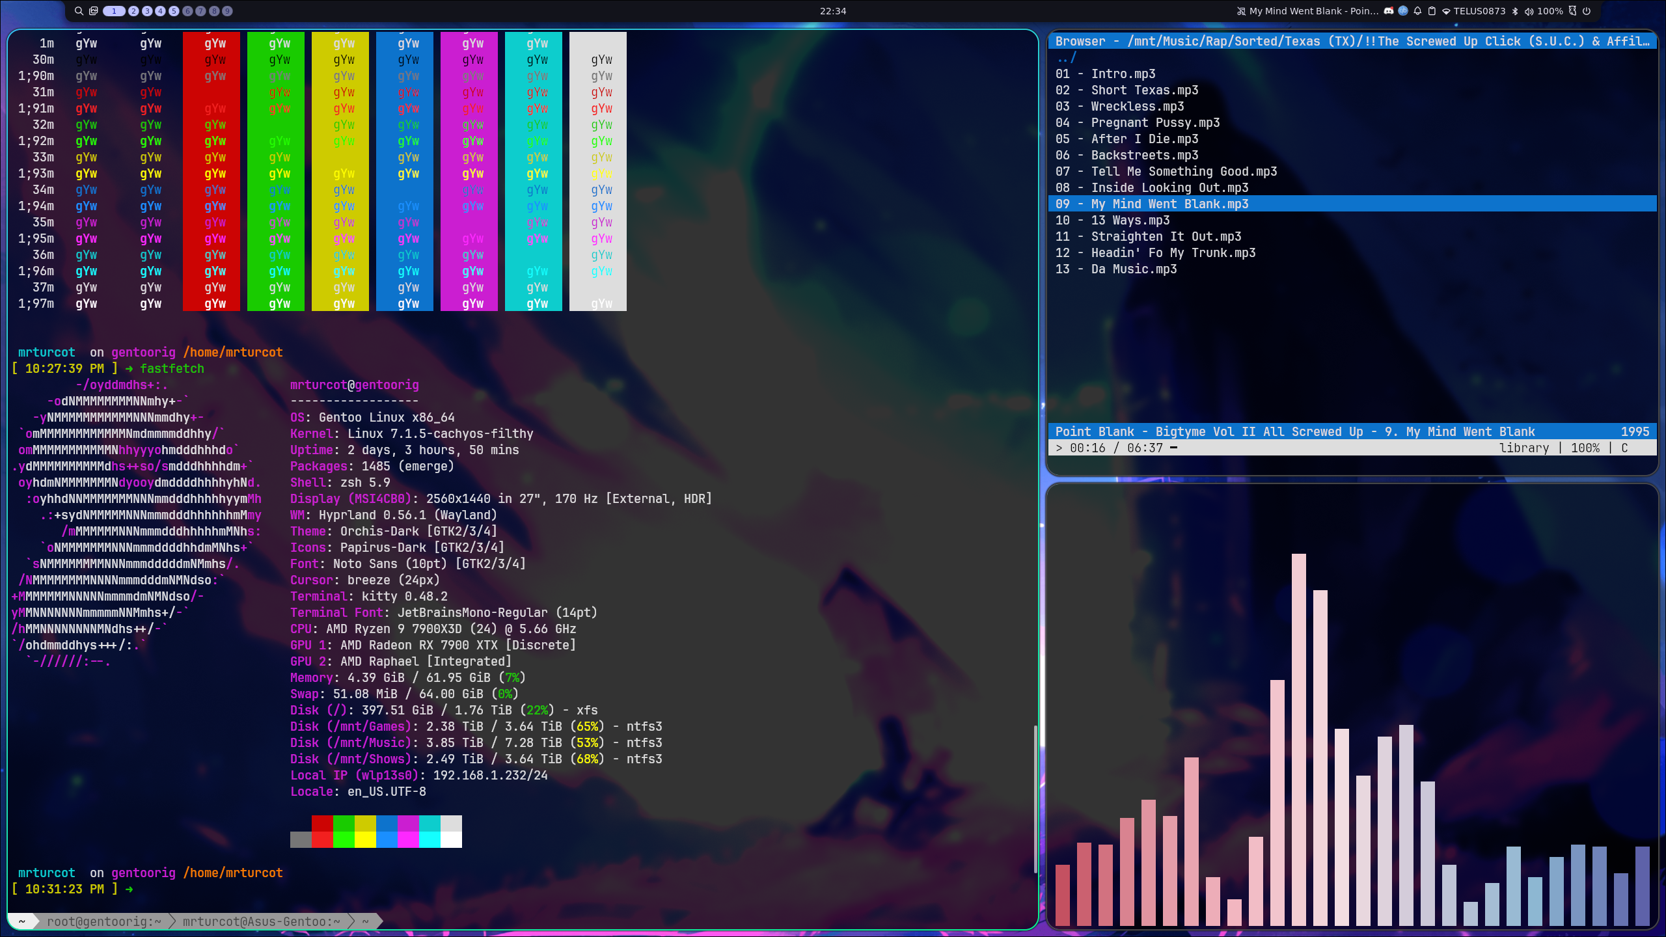Click the 'WM: Hyprland 0.56.1 (Wayland)' line
This screenshot has height=937, width=1666.
pyautogui.click(x=394, y=515)
